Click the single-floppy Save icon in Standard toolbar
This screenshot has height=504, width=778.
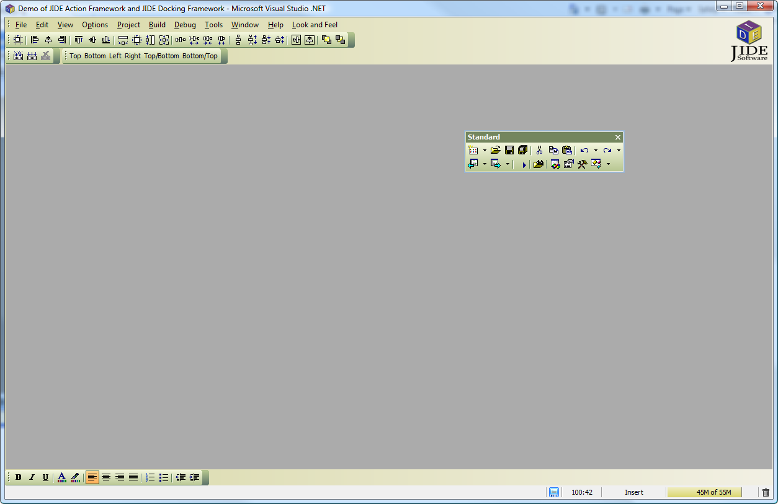click(x=509, y=150)
